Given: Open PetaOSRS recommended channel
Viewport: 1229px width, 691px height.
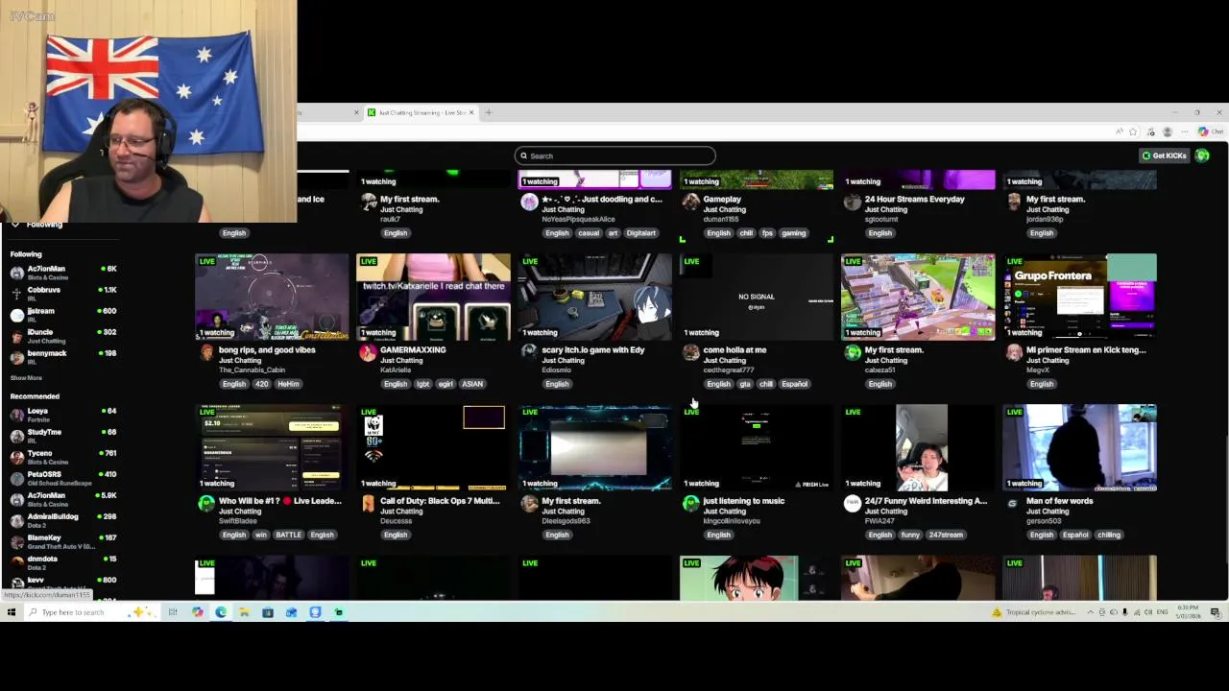Looking at the screenshot, I should pos(62,478).
